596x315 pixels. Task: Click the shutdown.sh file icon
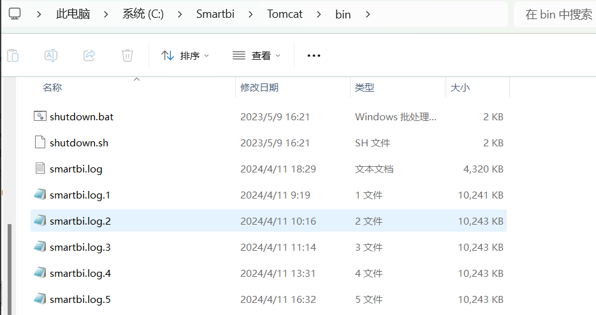tap(40, 143)
